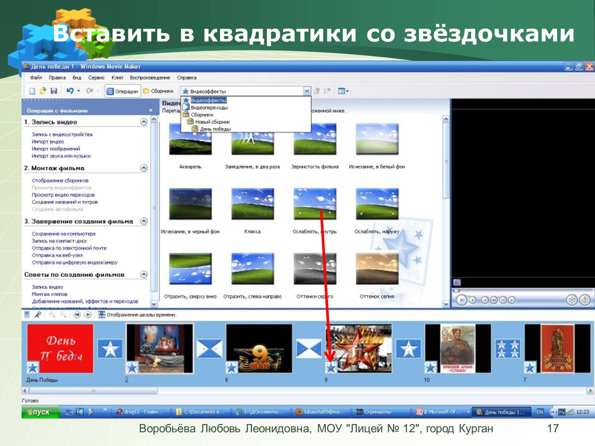The height and width of the screenshot is (446, 595).
Task: Collapse the 2. Монтаж фильма section
Action: [144, 168]
